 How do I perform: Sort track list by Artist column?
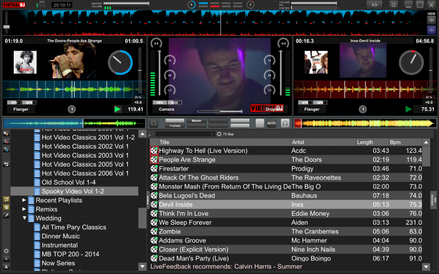[x=323, y=142]
